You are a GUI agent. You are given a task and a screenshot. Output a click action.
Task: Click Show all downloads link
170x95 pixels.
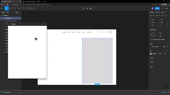point(163,92)
